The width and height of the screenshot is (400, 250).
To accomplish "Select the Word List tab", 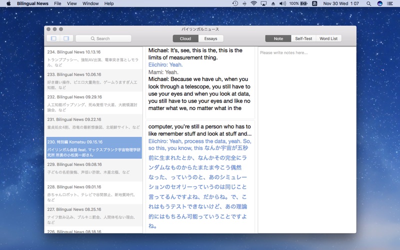I will tap(328, 38).
